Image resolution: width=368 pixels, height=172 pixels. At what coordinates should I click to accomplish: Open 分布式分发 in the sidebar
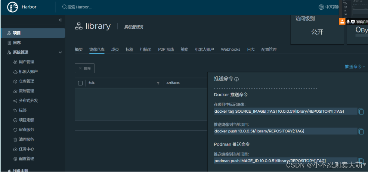(28, 100)
